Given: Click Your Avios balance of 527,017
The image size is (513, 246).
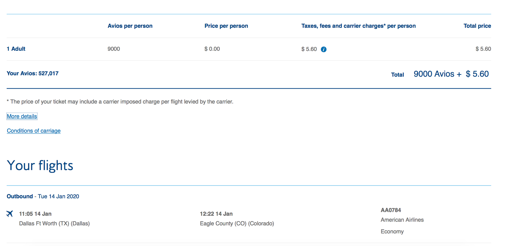Looking at the screenshot, I should tap(32, 73).
